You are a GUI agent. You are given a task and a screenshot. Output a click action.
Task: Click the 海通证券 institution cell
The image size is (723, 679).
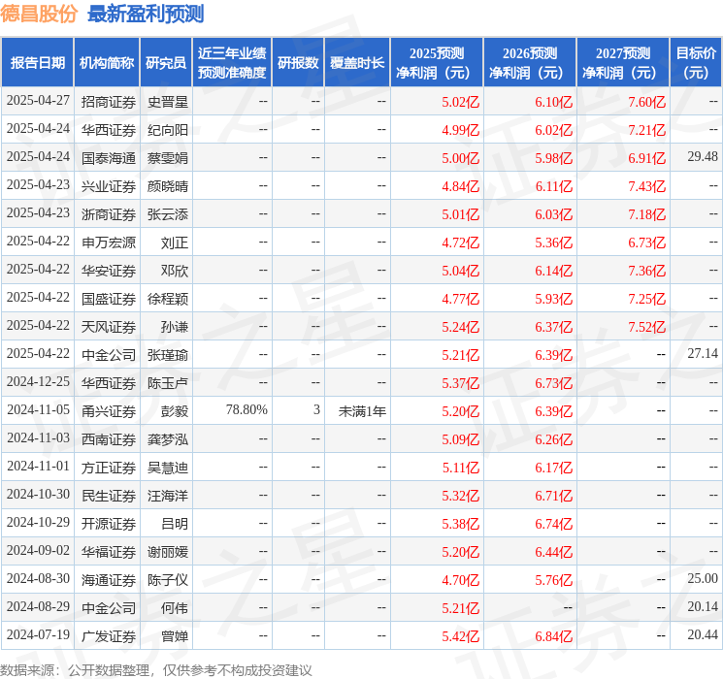[x=109, y=580]
